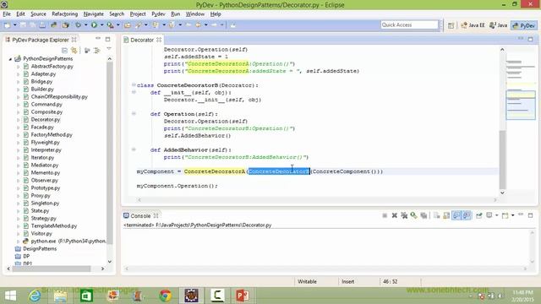Select the Console view tab
Image resolution: width=541 pixels, height=304 pixels.
pos(140,216)
